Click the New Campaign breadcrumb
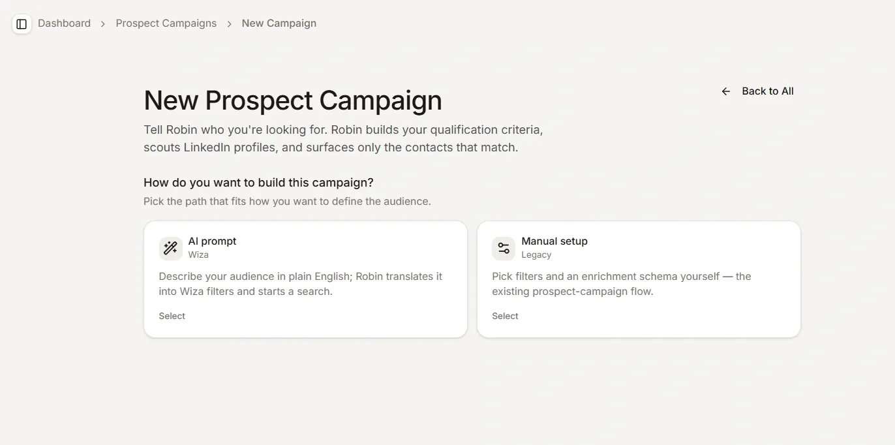 pyautogui.click(x=279, y=23)
